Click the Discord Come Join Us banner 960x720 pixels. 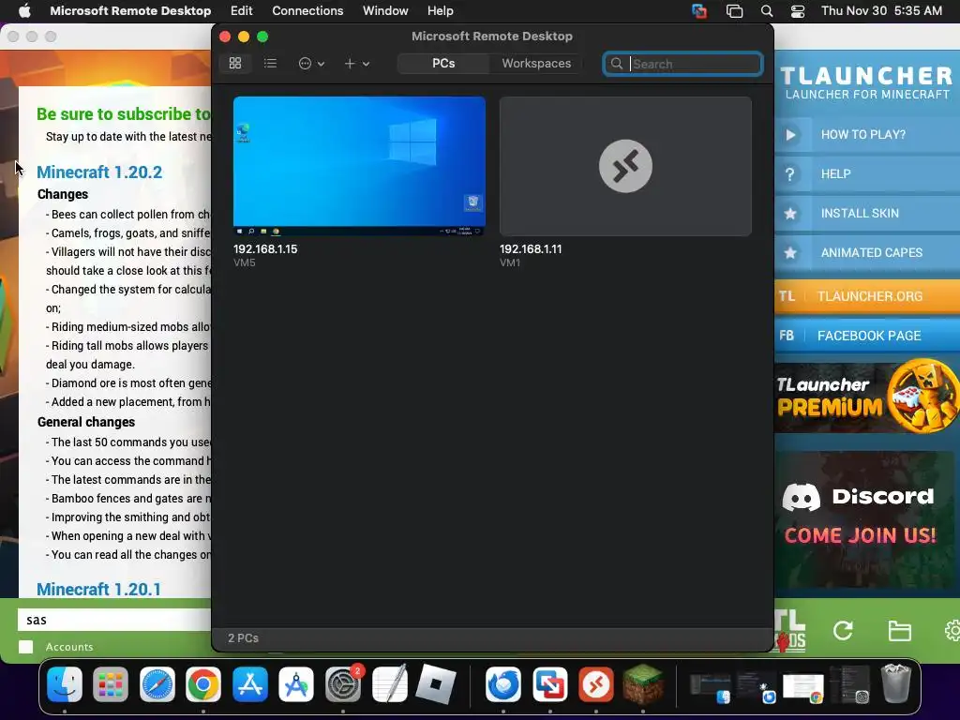864,520
